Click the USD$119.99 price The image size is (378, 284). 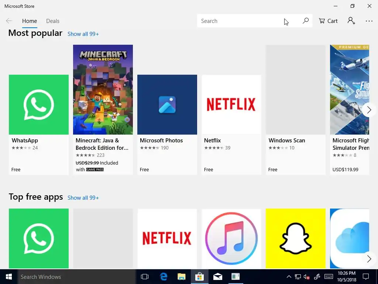click(346, 169)
